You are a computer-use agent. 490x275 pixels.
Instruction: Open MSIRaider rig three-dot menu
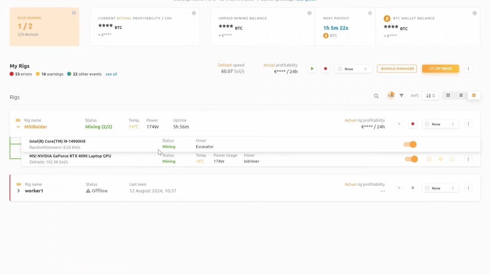(468, 124)
